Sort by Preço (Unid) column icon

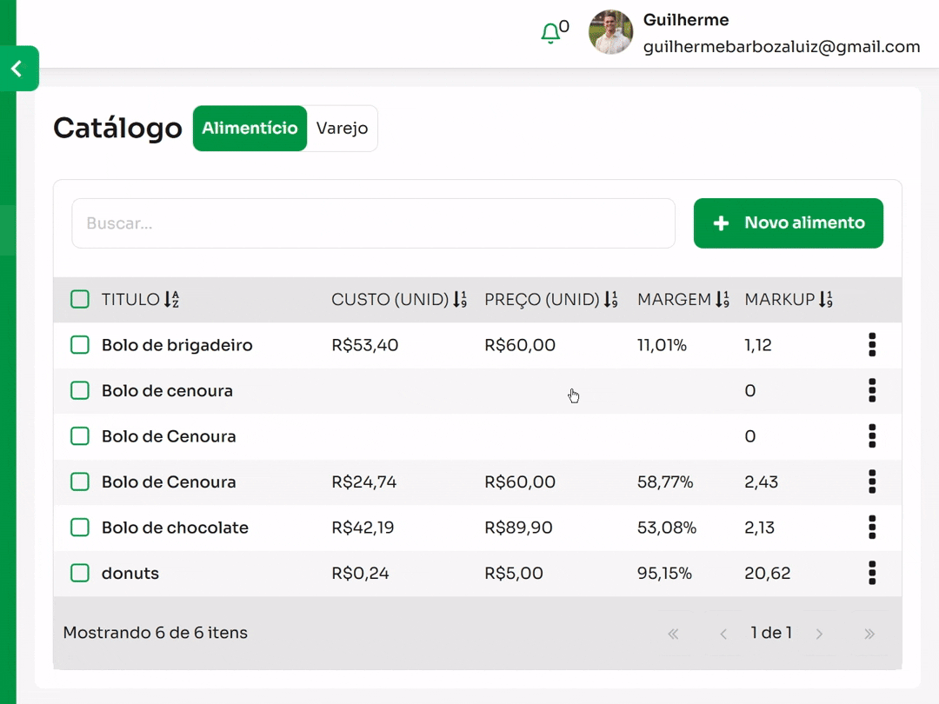tap(610, 300)
